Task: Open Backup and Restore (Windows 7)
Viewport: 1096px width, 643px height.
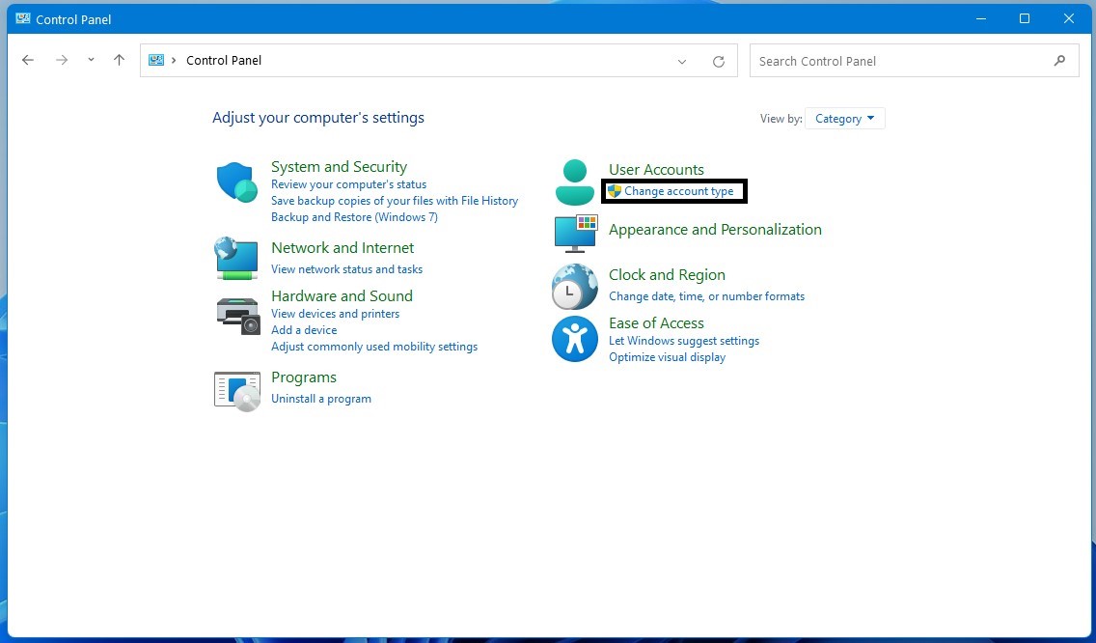Action: click(354, 217)
